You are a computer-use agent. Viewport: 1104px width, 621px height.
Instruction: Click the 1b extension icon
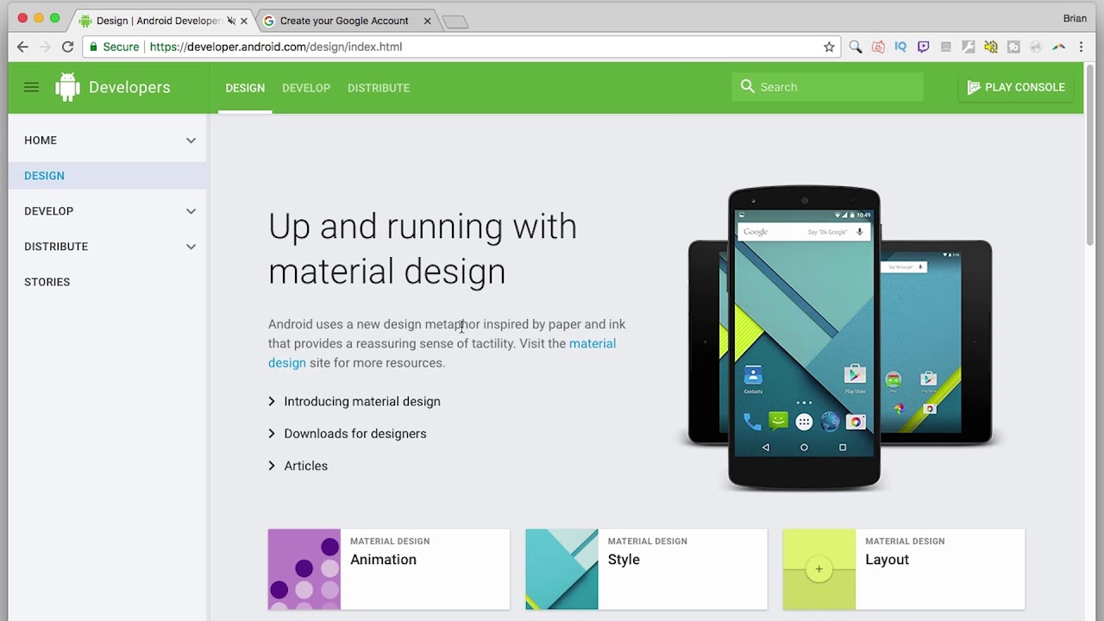[1013, 47]
